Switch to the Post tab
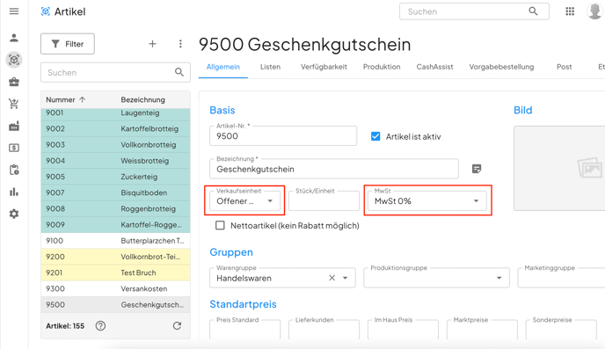This screenshot has height=349, width=605. click(564, 67)
